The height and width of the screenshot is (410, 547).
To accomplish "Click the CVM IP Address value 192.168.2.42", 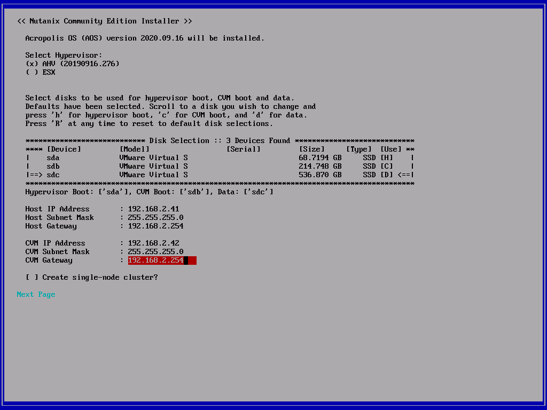I will pyautogui.click(x=153, y=243).
